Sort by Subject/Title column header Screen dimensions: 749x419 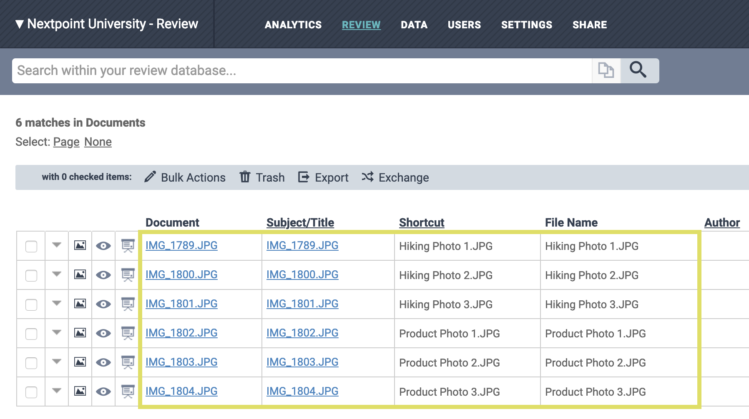click(x=300, y=223)
